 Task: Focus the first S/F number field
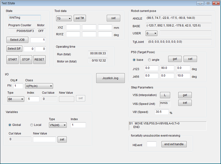click(x=29, y=49)
